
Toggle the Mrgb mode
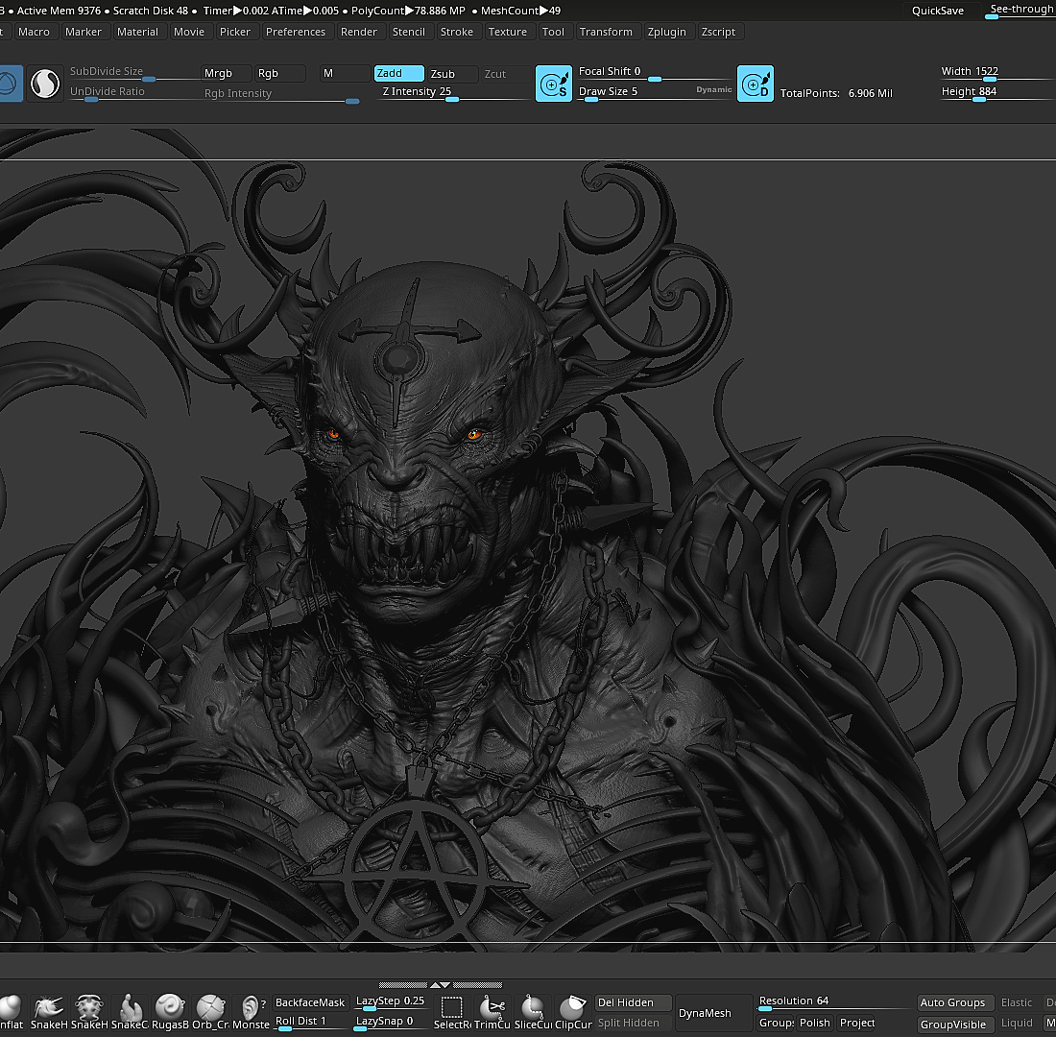[227, 73]
